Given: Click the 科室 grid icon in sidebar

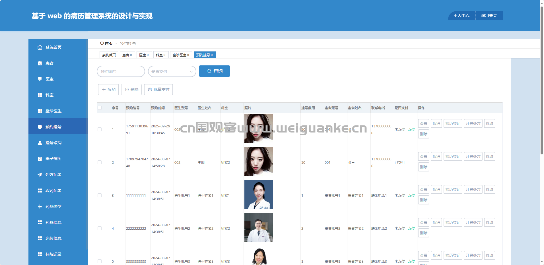Looking at the screenshot, I should [x=40, y=95].
